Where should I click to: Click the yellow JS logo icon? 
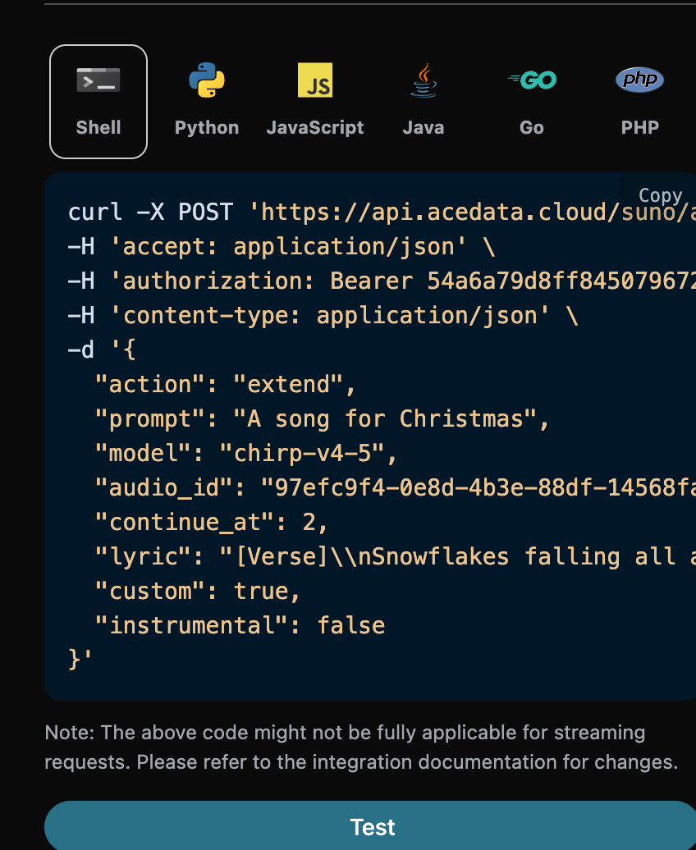315,80
